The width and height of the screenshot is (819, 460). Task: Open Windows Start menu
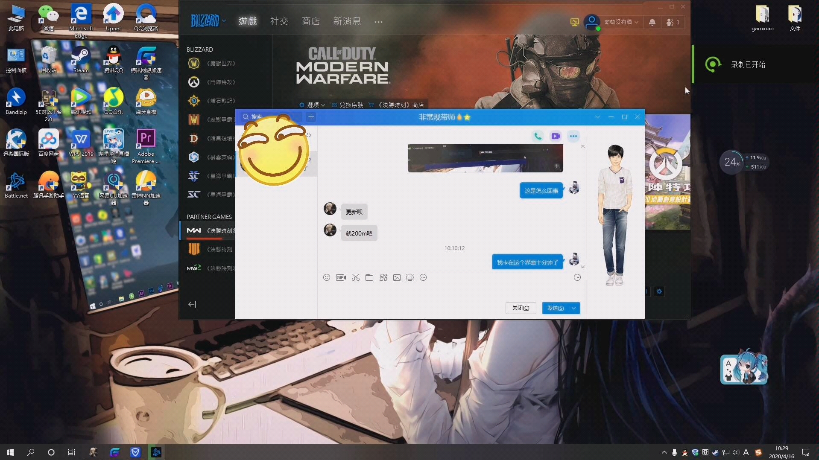tap(10, 452)
